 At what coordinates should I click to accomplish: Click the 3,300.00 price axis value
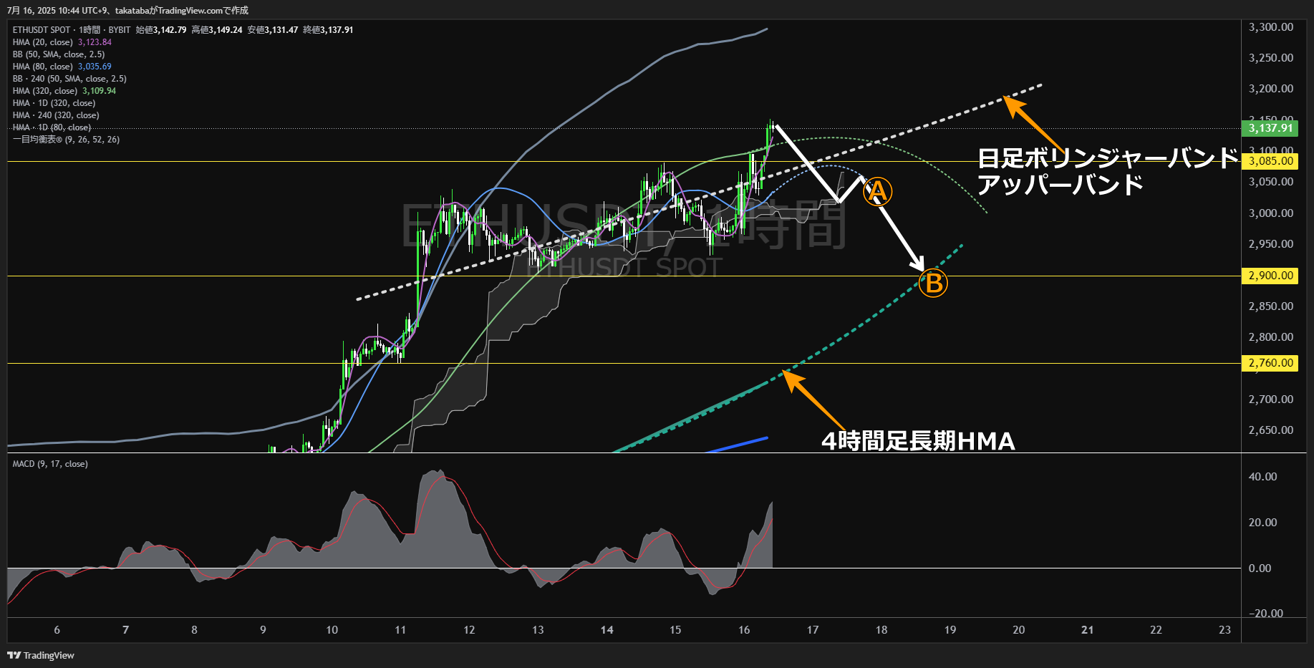tap(1271, 27)
